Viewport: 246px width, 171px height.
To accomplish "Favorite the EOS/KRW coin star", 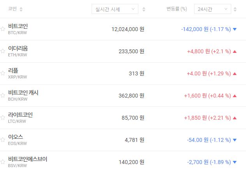I will 3,140.
